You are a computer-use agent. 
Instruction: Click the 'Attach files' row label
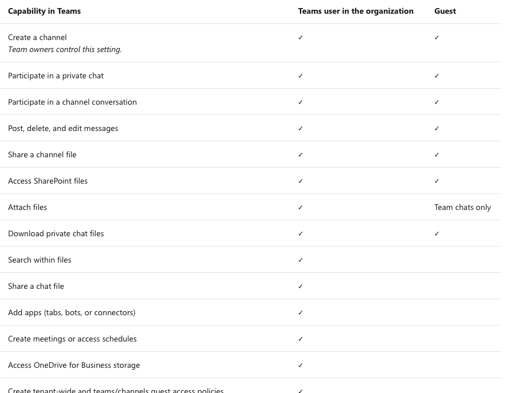(27, 208)
